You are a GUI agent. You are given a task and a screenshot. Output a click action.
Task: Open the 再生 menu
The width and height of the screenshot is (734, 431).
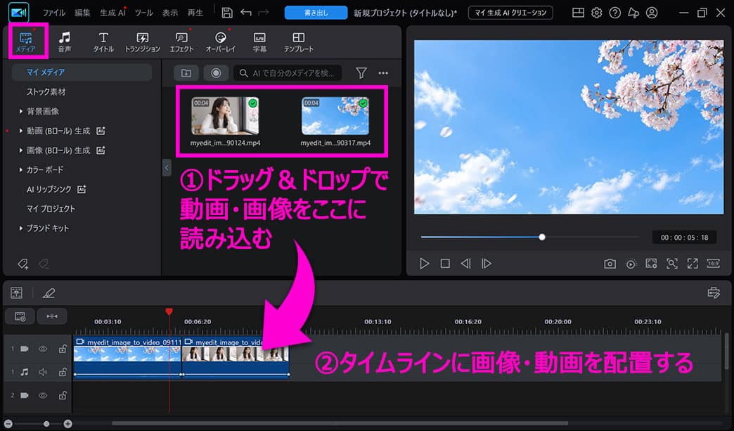(x=195, y=13)
